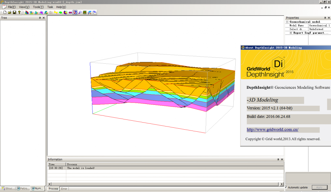
Task: Open the File(F) menu
Action: pyautogui.click(x=12, y=7)
